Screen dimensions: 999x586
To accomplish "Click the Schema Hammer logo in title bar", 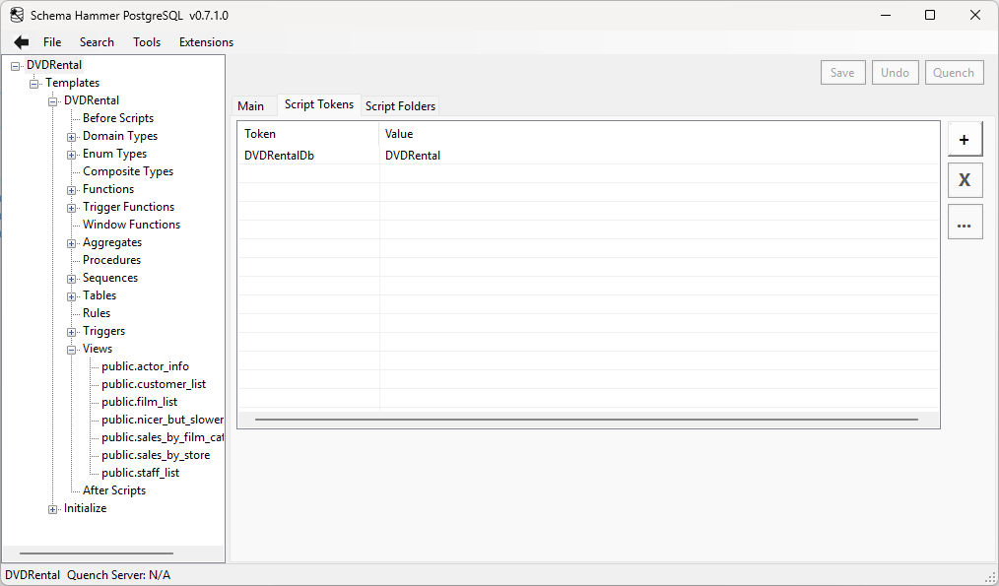I will [x=16, y=15].
